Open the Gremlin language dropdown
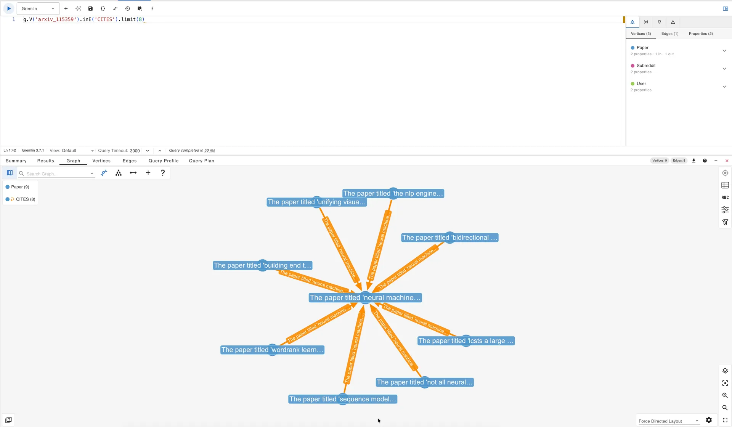 click(38, 8)
